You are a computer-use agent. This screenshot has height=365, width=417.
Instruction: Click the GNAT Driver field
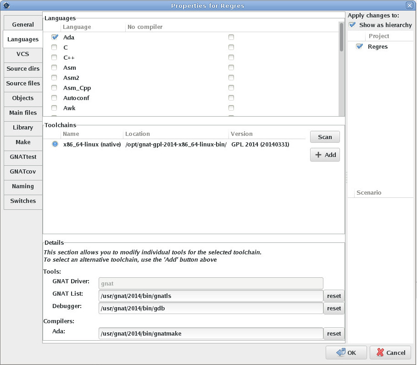pos(211,284)
